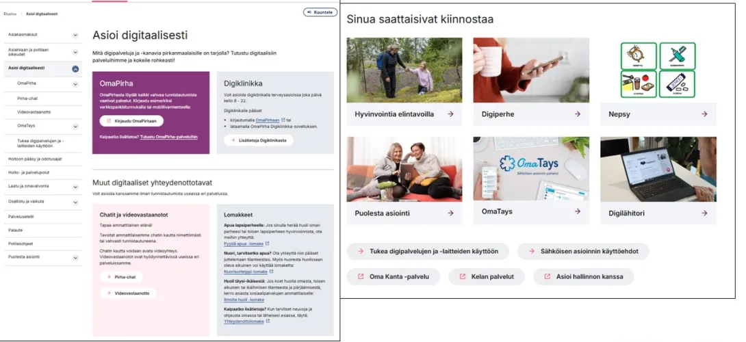Click the Laatu ja omavalvonta sidebar label
The image size is (746, 342).
click(28, 187)
